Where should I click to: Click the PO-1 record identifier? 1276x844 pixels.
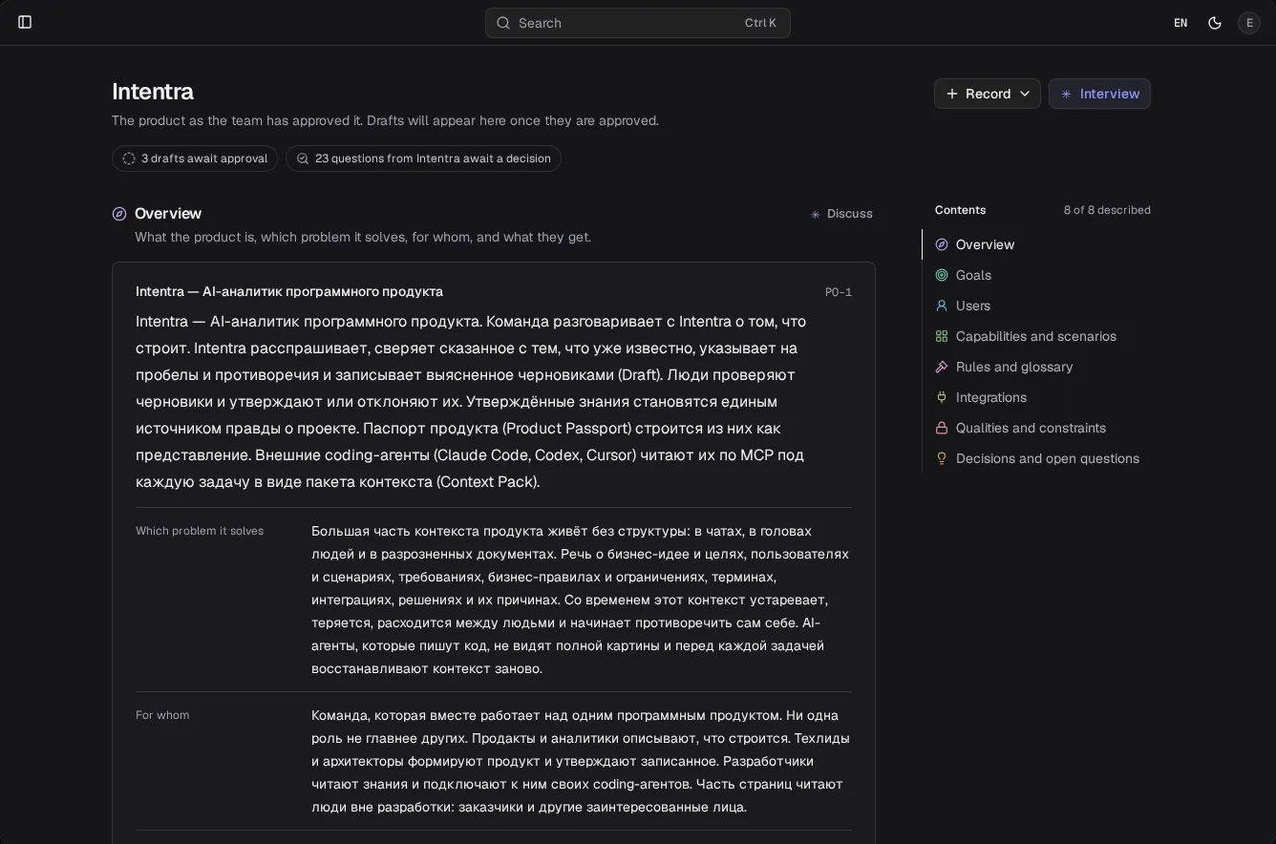(839, 292)
